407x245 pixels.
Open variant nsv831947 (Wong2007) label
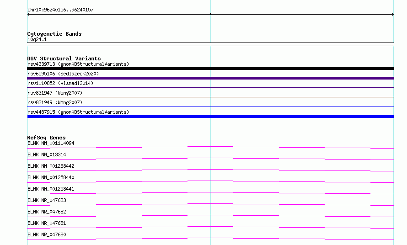pos(55,93)
